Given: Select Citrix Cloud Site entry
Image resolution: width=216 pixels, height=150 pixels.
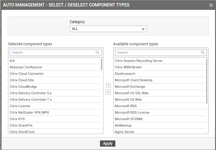Looking at the screenshot, I should [x=55, y=80].
